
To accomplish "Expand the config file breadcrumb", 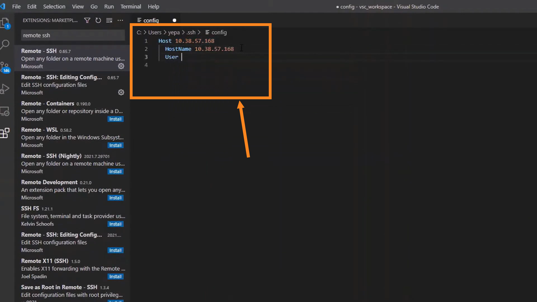I will click(216, 32).
